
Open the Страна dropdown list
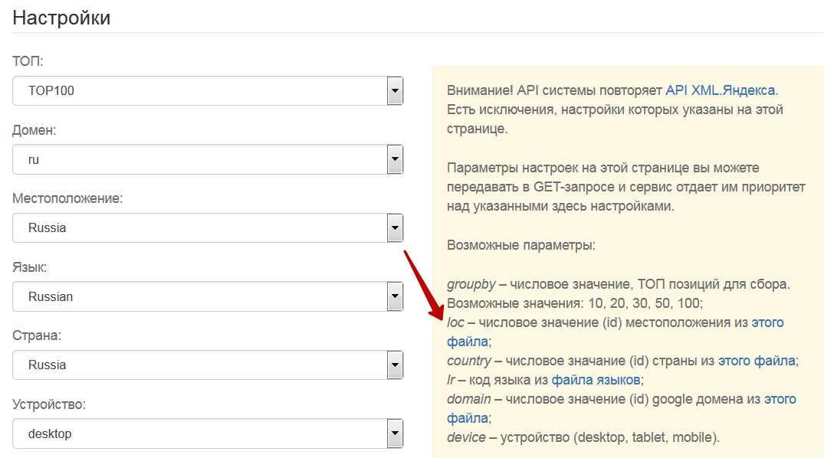click(x=207, y=365)
